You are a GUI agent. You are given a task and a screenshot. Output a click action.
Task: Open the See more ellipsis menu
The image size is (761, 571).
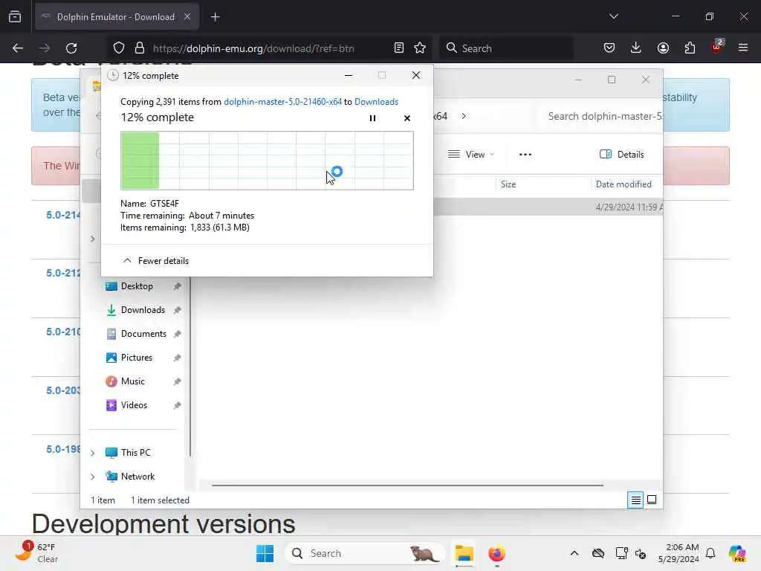click(x=525, y=155)
